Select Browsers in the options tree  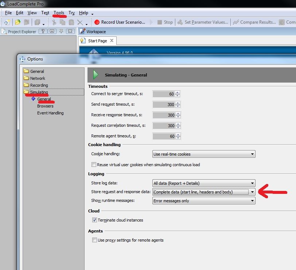45,106
